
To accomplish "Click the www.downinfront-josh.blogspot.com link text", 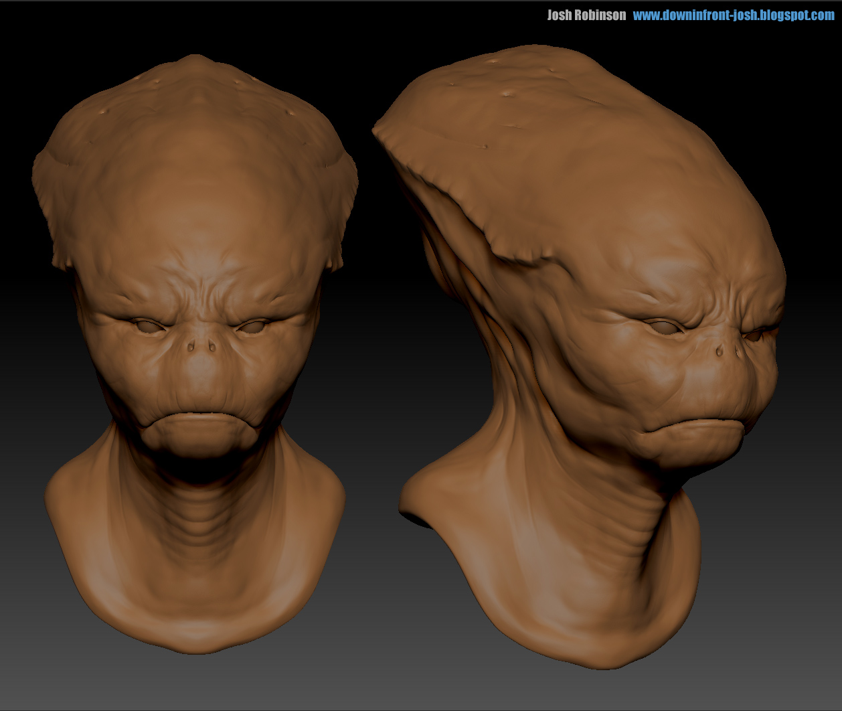I will coord(734,15).
